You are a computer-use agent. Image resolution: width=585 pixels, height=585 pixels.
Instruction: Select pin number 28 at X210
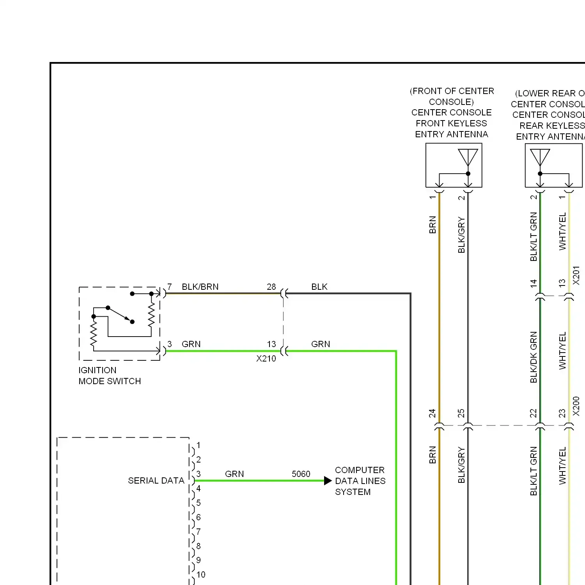pos(271,287)
